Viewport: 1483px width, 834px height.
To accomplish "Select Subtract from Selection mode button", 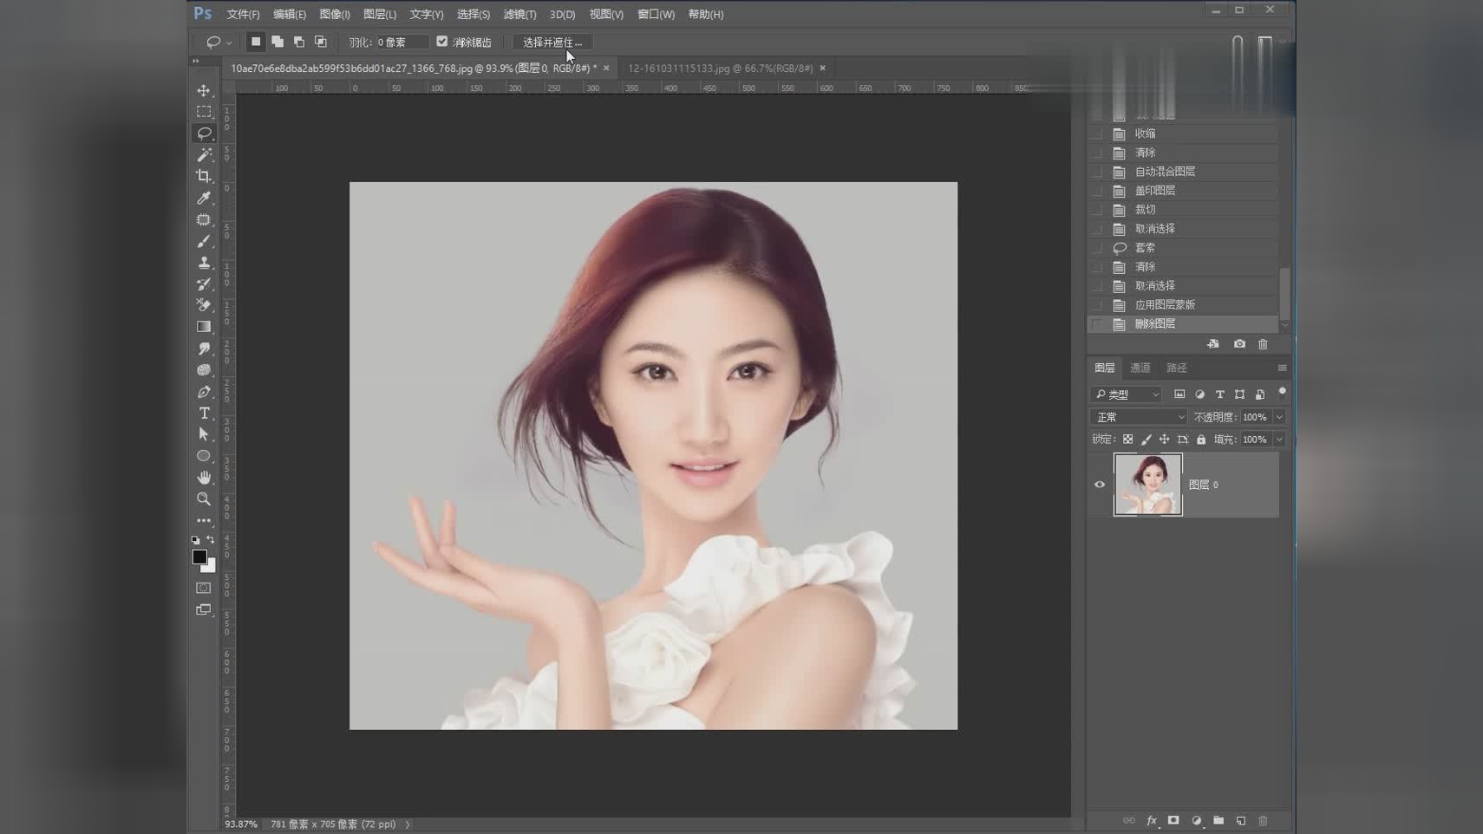I will pyautogui.click(x=299, y=42).
